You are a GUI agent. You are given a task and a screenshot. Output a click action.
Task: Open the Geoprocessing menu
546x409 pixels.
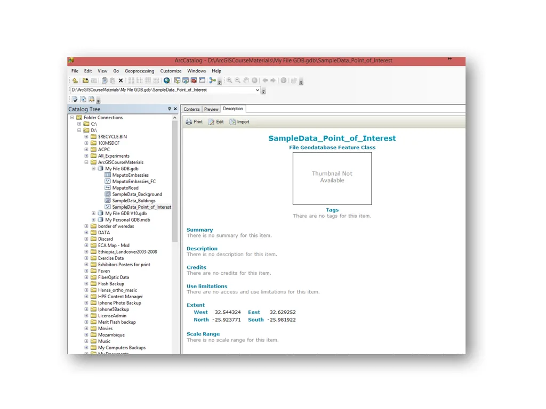pos(139,71)
